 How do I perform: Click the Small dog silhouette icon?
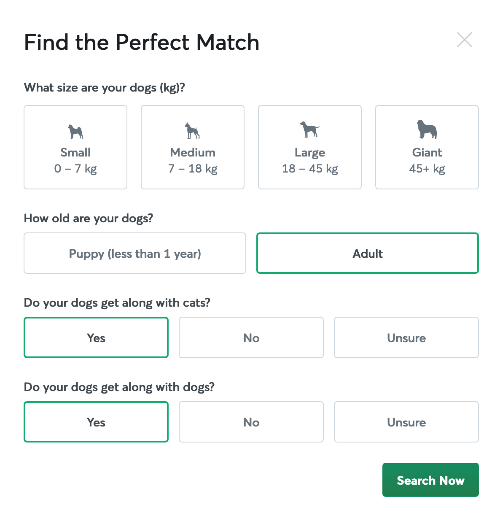[x=76, y=132]
